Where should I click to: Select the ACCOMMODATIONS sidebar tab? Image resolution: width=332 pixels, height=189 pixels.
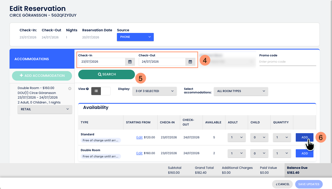click(42, 59)
